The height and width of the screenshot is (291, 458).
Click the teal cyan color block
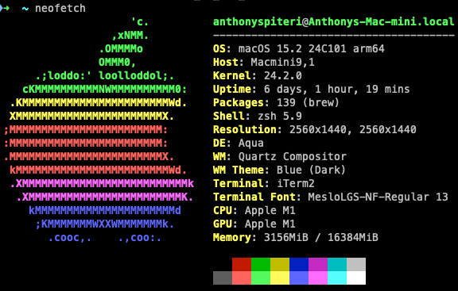pyautogui.click(x=337, y=264)
